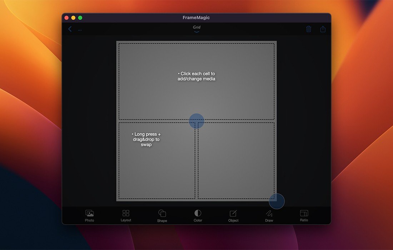This screenshot has height=250, width=393.
Task: Click the share/export icon
Action: pyautogui.click(x=323, y=29)
